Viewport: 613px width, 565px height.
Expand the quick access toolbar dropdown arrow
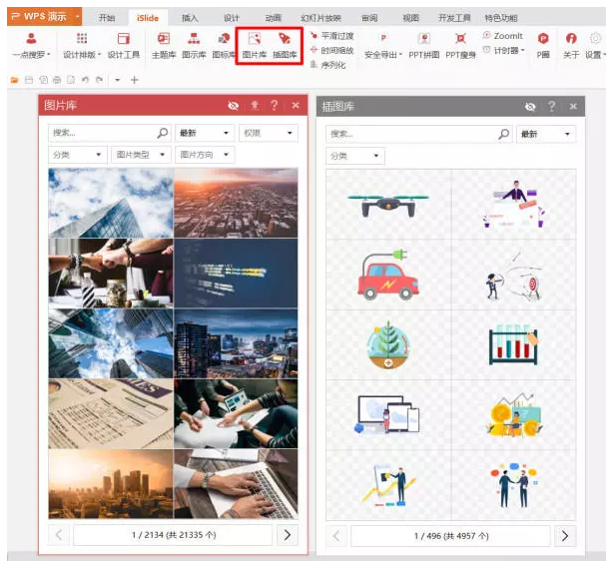117,80
